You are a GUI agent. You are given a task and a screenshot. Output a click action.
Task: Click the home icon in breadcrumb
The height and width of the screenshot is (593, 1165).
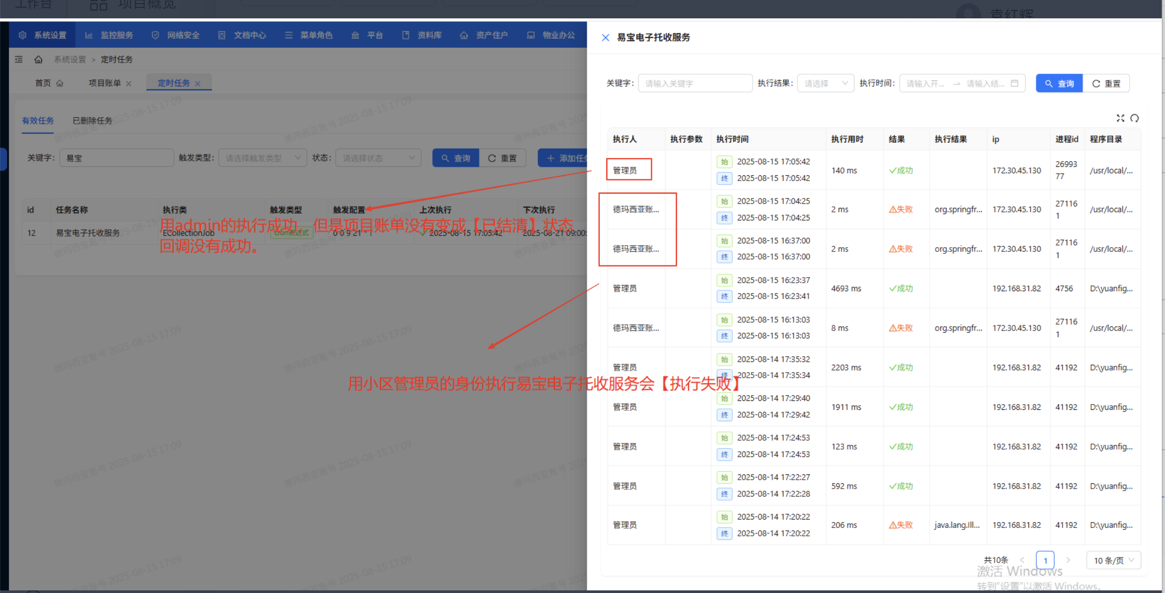click(x=38, y=59)
